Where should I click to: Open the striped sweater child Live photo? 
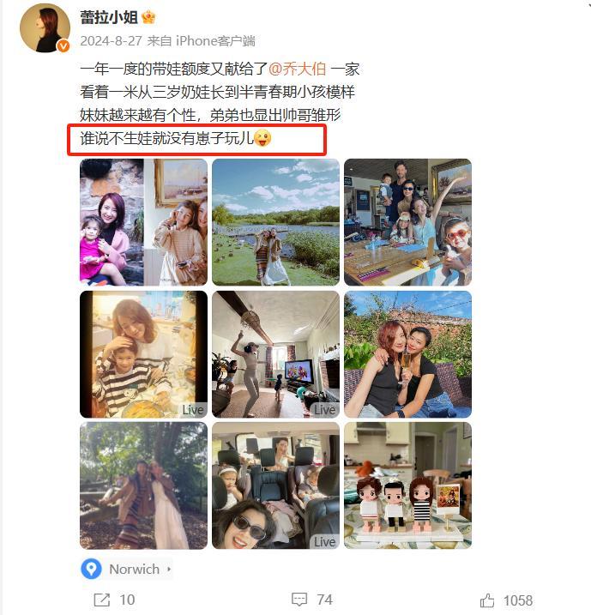143,354
